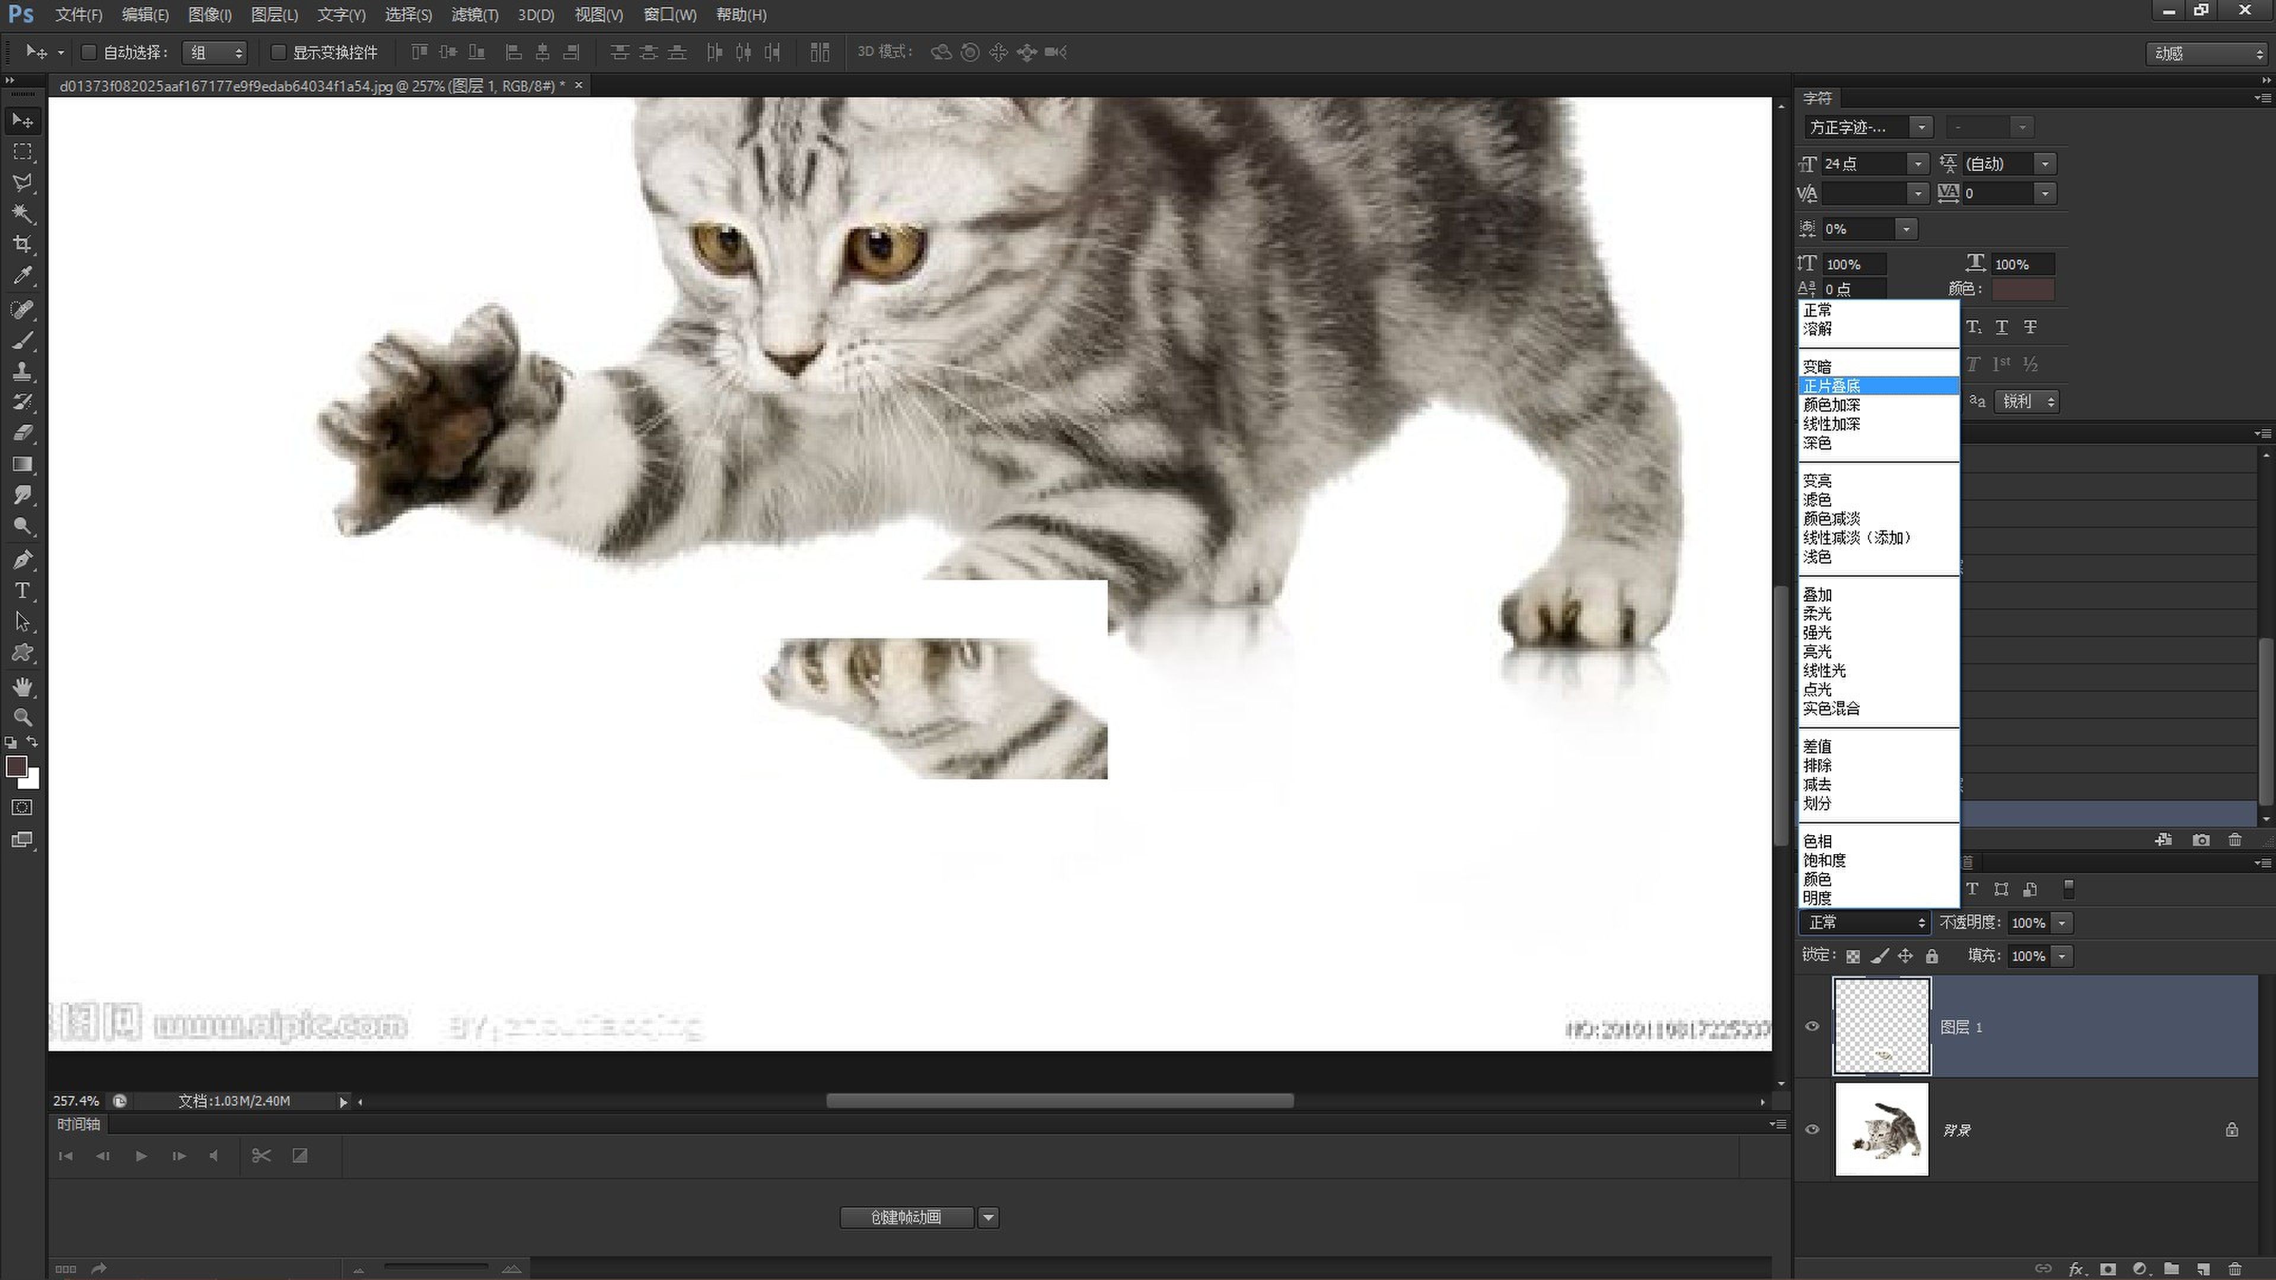Create new snapshot camera icon
Screen dimensions: 2276x1280
[2201, 840]
